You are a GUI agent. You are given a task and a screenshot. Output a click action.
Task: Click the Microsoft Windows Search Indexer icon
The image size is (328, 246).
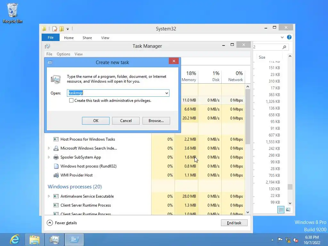[56, 148]
